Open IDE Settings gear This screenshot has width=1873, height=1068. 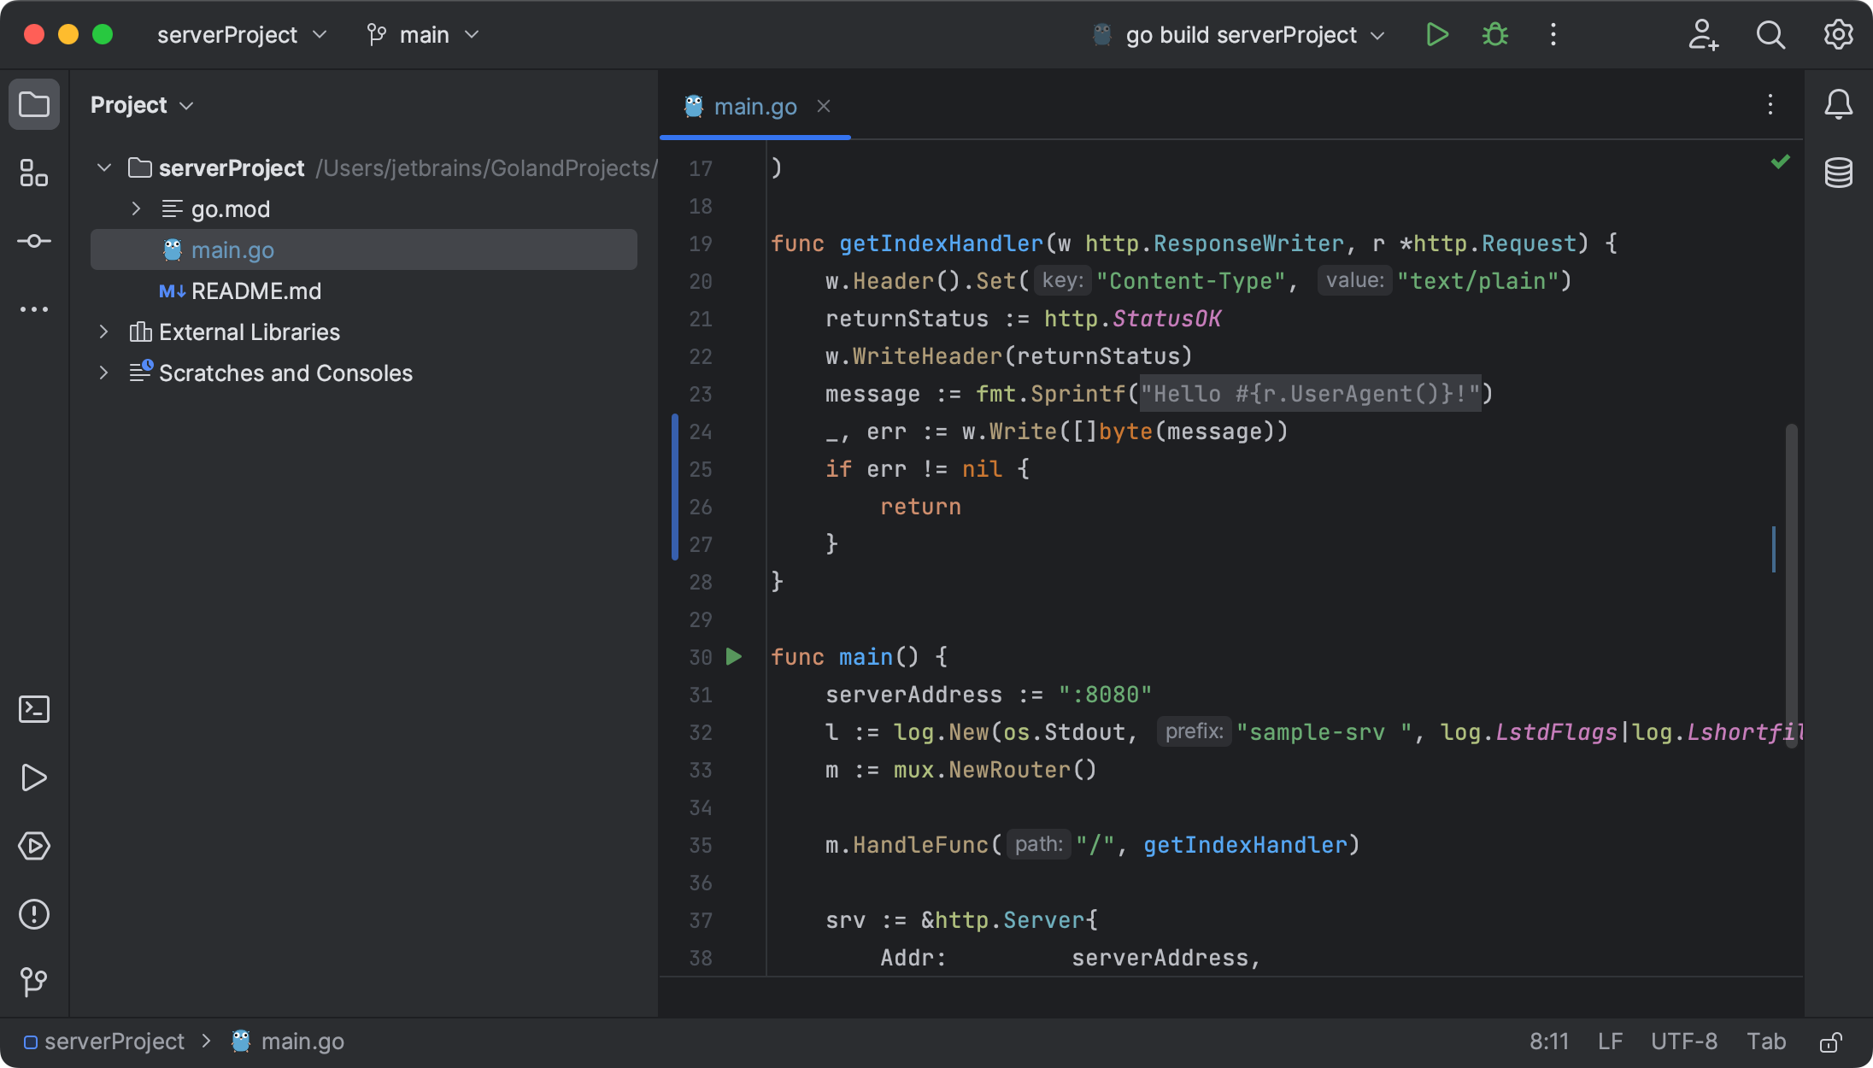[1837, 35]
